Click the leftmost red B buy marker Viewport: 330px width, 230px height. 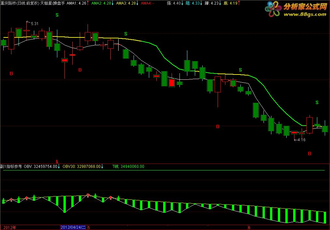[11, 74]
